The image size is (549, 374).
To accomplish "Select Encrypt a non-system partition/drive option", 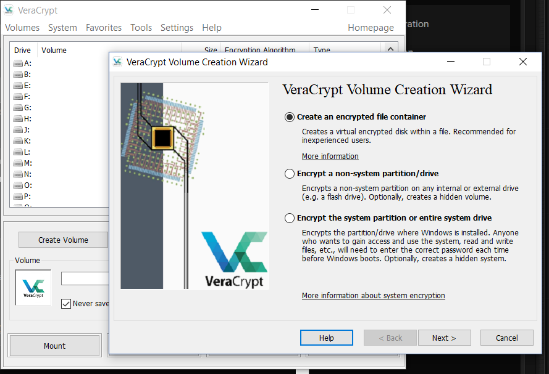I will (x=290, y=174).
